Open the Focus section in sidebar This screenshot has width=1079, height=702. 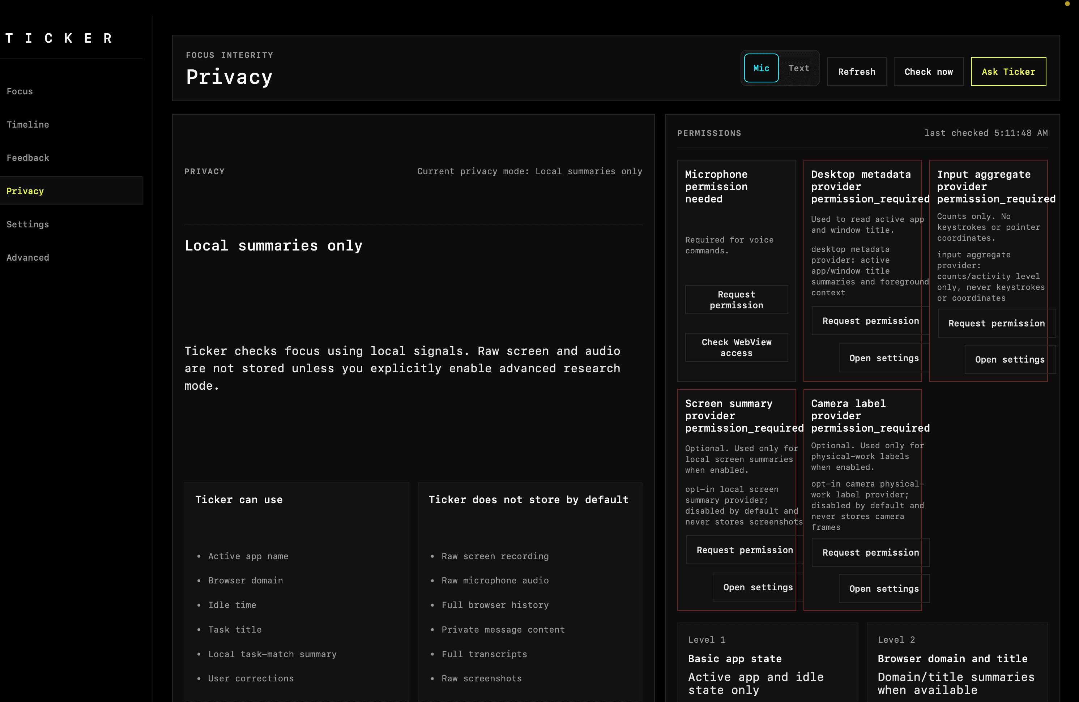71,91
